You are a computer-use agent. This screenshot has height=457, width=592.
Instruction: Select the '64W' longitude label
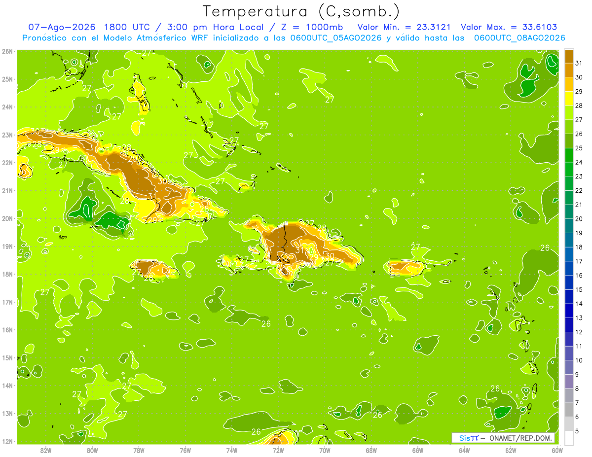click(x=464, y=451)
